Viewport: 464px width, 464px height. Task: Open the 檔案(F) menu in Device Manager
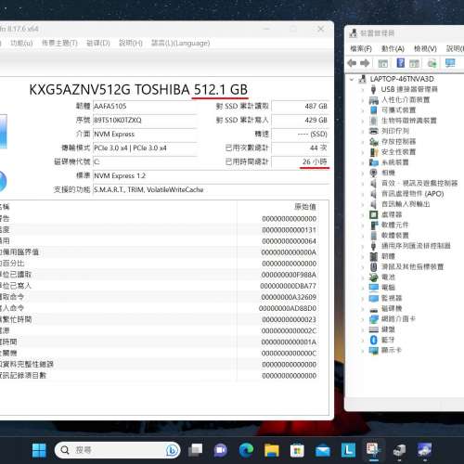pyautogui.click(x=361, y=48)
